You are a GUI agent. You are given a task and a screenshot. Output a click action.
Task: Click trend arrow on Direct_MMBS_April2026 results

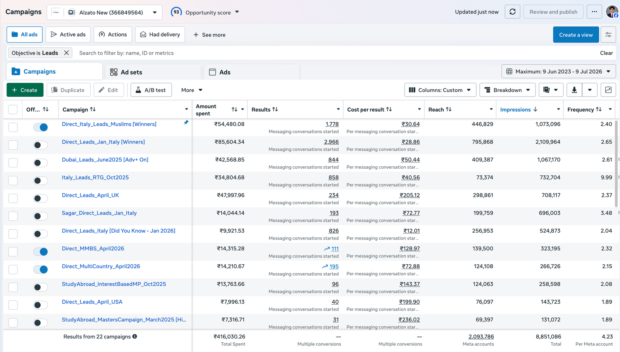327,249
